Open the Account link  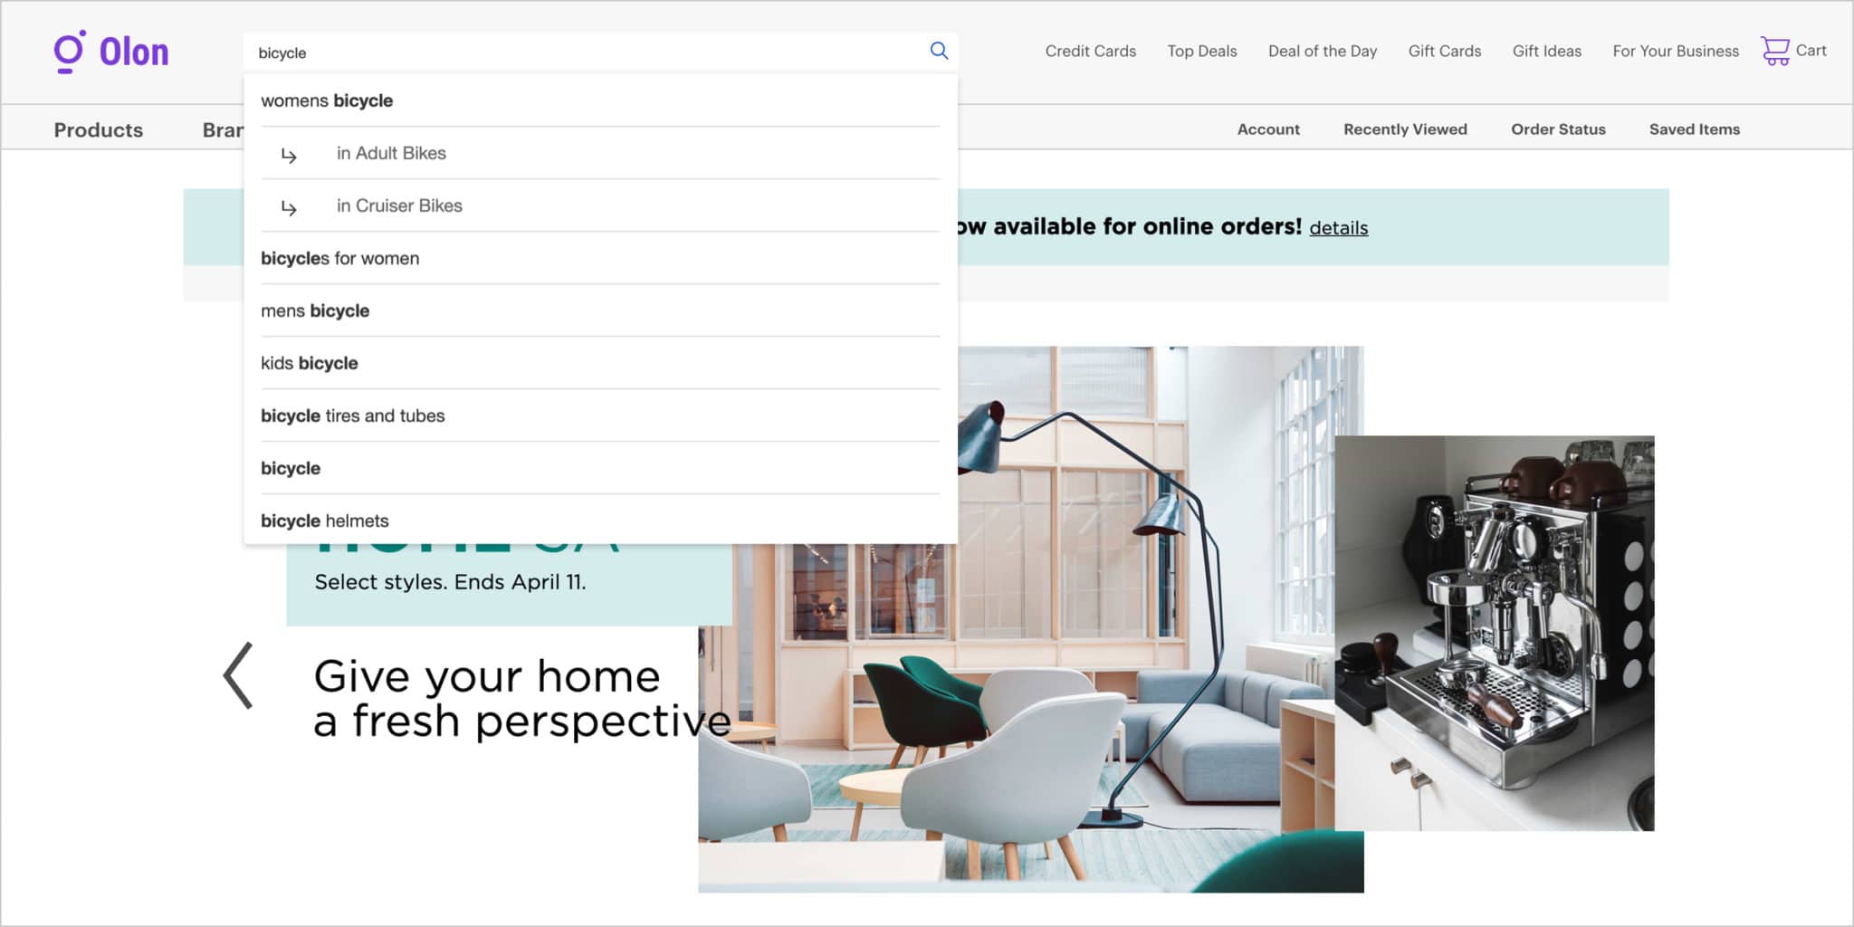tap(1268, 129)
